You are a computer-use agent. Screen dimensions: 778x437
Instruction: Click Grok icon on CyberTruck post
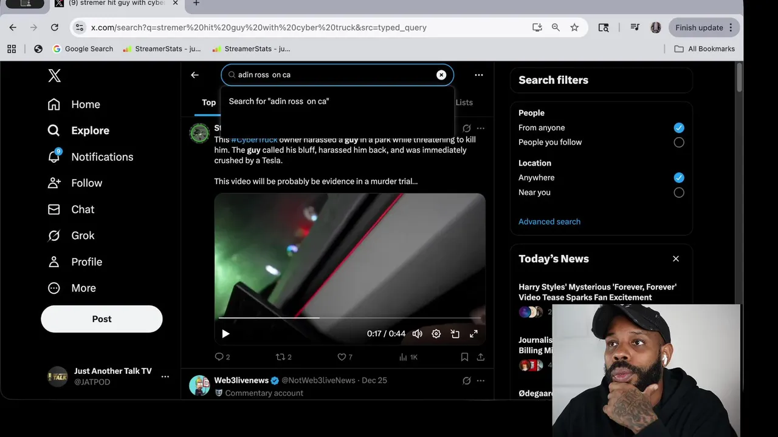click(466, 128)
